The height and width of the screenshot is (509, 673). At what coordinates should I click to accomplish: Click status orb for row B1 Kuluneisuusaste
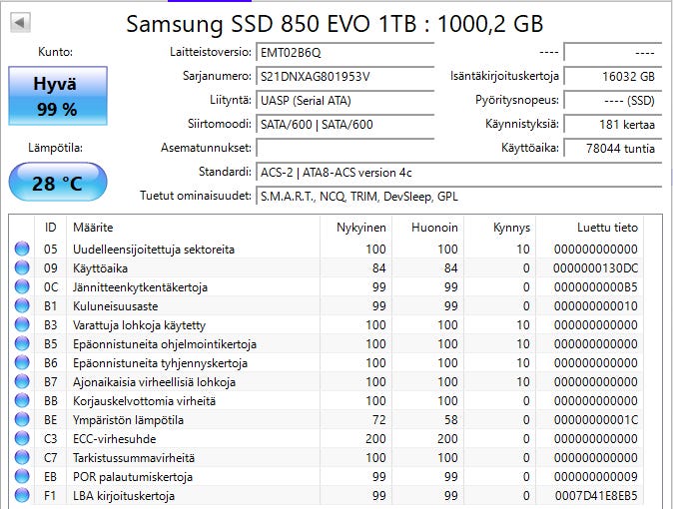pos(22,305)
